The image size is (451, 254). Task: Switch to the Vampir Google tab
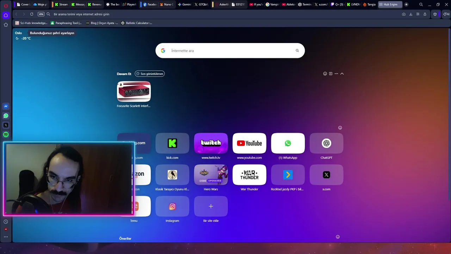click(272, 5)
